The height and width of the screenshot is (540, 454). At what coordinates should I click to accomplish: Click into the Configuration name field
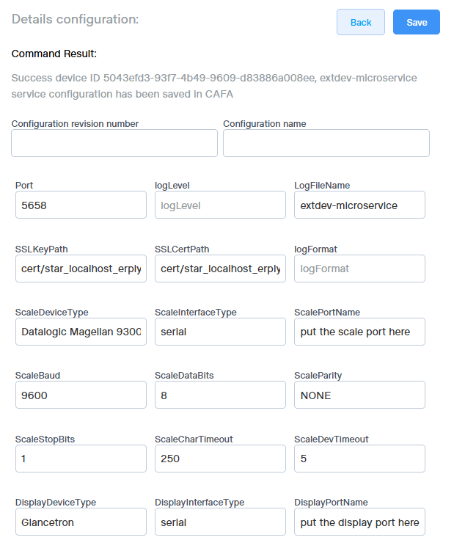[326, 143]
